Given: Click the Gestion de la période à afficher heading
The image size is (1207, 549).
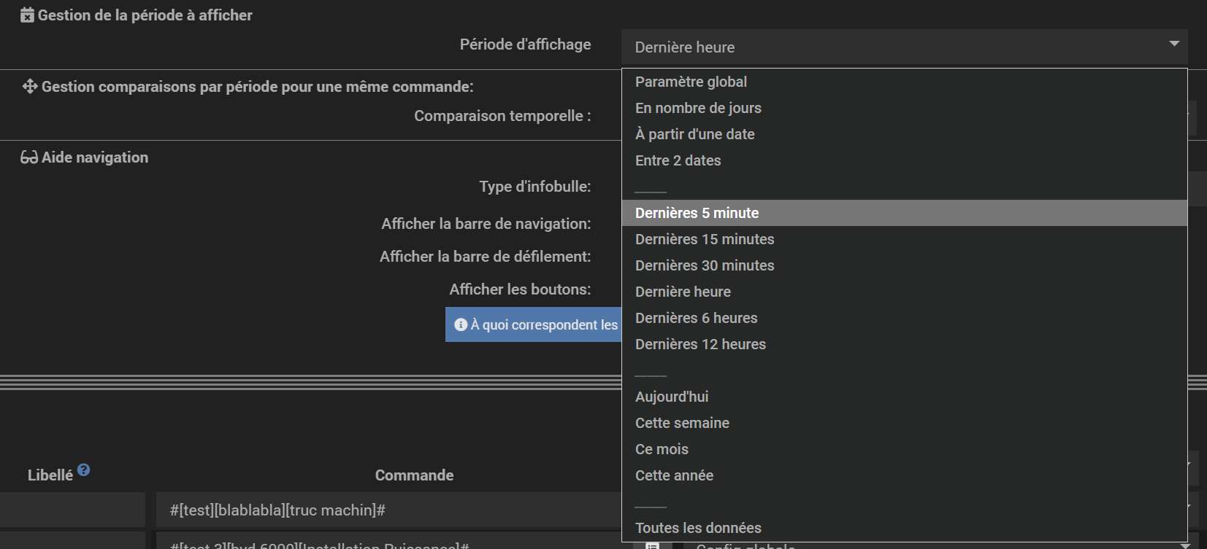Looking at the screenshot, I should 145,15.
